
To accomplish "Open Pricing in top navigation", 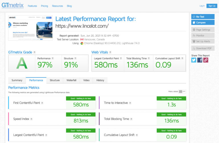I will click(x=44, y=6).
